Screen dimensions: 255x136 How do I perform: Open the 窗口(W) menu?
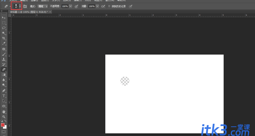pos(110,1)
